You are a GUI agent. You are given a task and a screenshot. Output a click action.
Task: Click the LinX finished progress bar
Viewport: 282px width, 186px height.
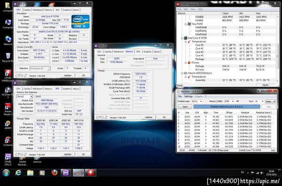pyautogui.click(x=227, y=107)
